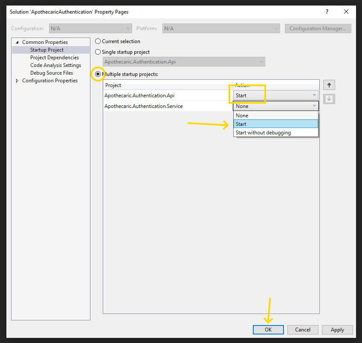The height and width of the screenshot is (343, 362).
Task: Click the move up arrow button
Action: (x=329, y=85)
